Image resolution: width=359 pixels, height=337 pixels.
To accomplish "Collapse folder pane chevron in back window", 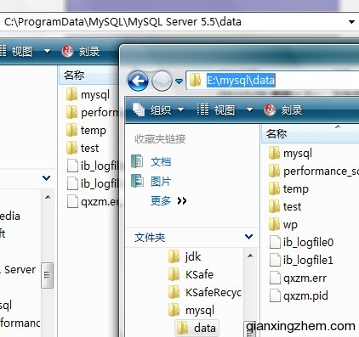I will [x=46, y=178].
